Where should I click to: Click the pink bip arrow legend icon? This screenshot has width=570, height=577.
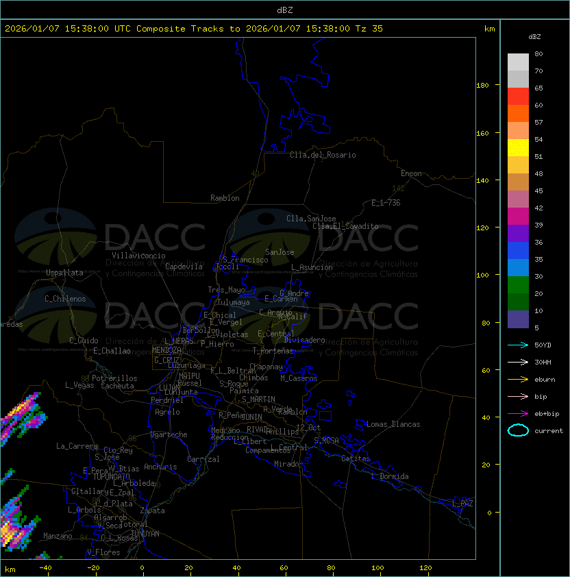pos(518,396)
